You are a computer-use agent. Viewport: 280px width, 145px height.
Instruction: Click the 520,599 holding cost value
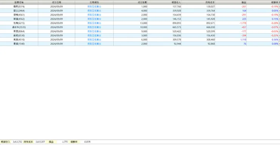click(x=210, y=31)
